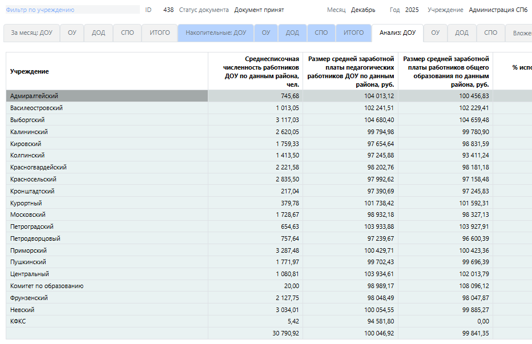Select the Василеостровский row

[x=37, y=108]
